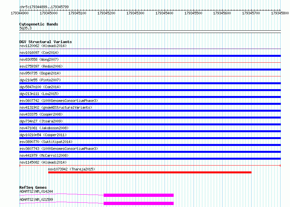Click the blue bar under nsv4131902 gnomAD
The image size is (290, 207).
click(x=150, y=111)
